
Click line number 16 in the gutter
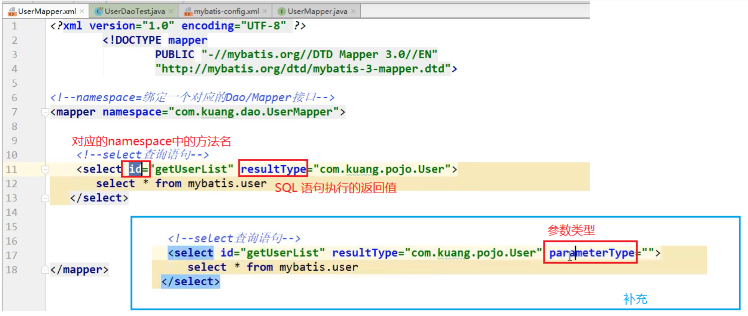click(x=12, y=241)
